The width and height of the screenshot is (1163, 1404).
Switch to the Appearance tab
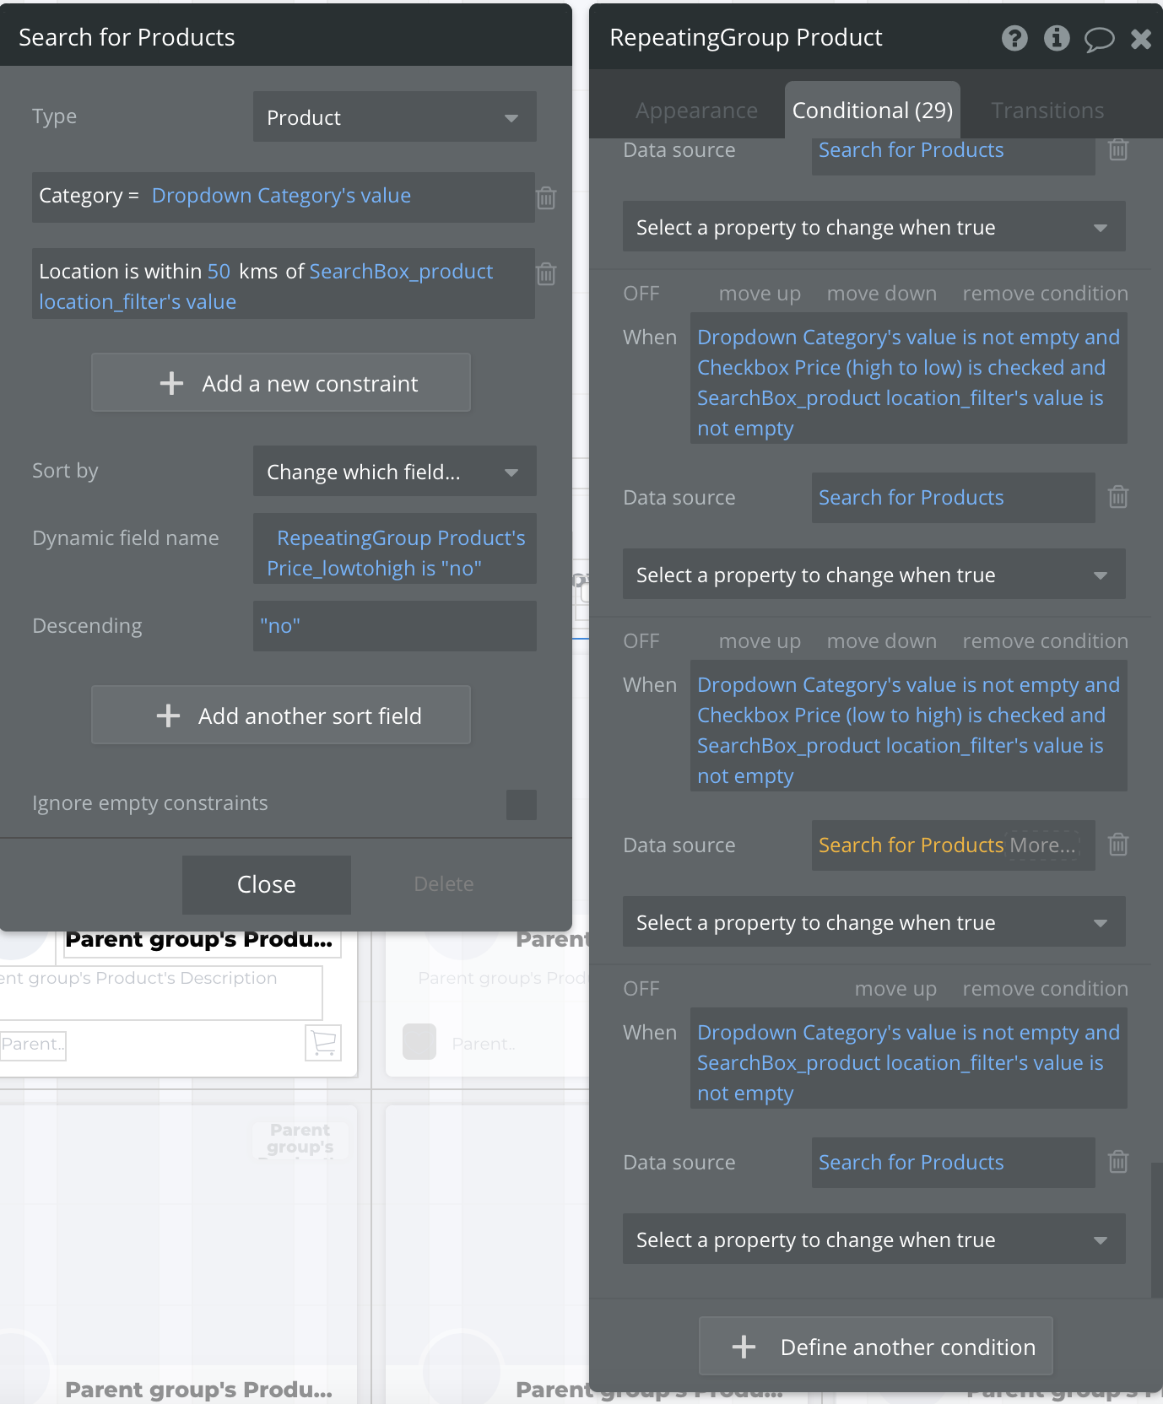pyautogui.click(x=696, y=111)
